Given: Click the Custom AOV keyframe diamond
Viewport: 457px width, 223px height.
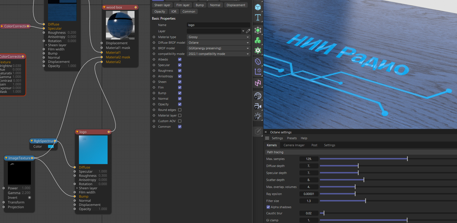Looking at the screenshot, I should (154, 121).
